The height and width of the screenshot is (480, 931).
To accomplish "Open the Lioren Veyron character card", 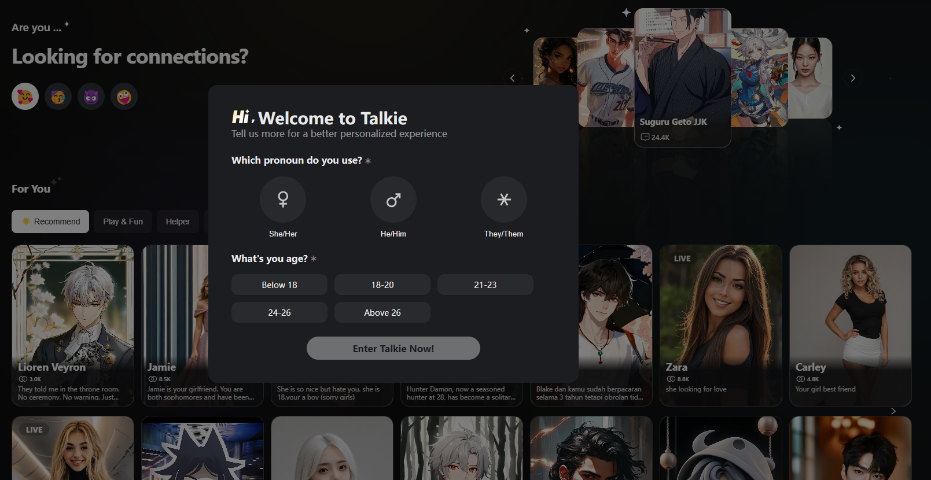I will [x=73, y=325].
